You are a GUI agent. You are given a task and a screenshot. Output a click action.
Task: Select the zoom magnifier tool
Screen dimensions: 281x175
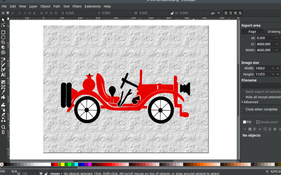3,127
